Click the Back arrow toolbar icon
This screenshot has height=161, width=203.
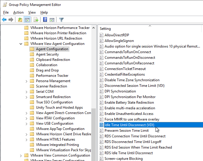click(4, 20)
